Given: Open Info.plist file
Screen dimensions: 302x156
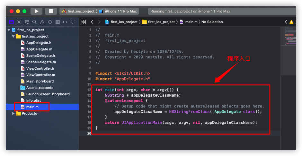Looking at the screenshot, I should (33, 100).
